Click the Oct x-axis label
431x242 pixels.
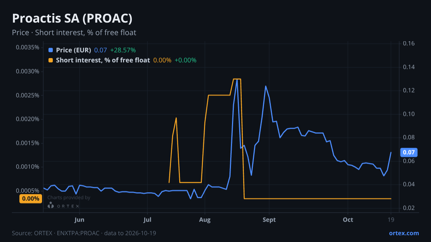[x=348, y=219]
